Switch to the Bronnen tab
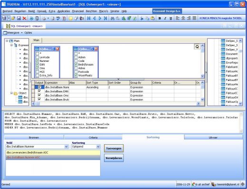The height and width of the screenshot is (189, 247). pos(34,138)
